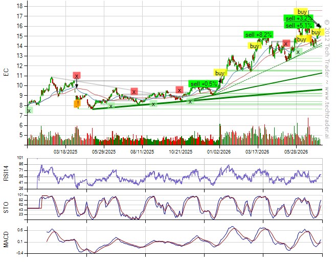Click the 86 value on the RSI14 axis
The image size is (336, 263).
pyautogui.click(x=21, y=164)
